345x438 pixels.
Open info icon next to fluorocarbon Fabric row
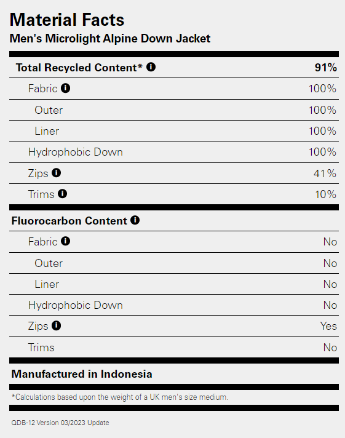[66, 241]
